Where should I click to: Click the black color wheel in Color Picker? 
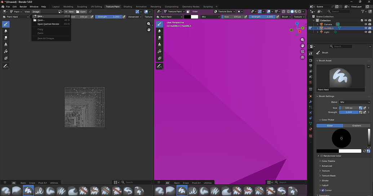341,138
